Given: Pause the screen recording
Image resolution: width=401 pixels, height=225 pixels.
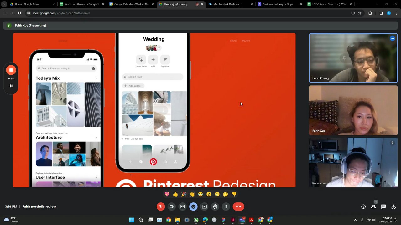Looking at the screenshot, I should [x=11, y=86].
